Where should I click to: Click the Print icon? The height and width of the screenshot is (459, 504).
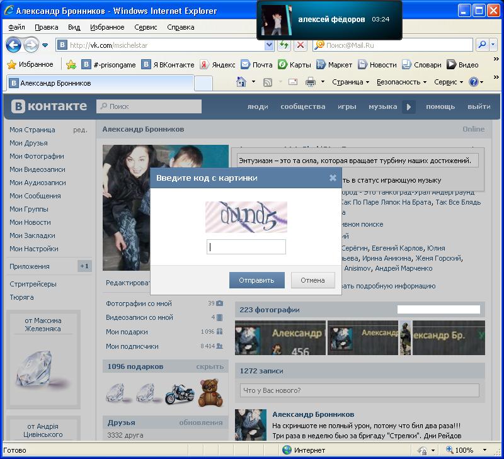pyautogui.click(x=310, y=82)
